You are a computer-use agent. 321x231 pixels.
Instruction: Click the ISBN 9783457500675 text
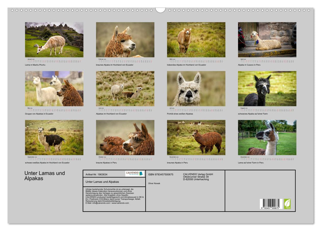coord(161,174)
